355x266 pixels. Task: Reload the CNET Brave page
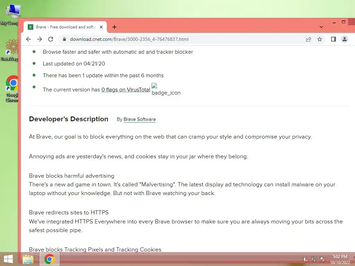point(51,39)
